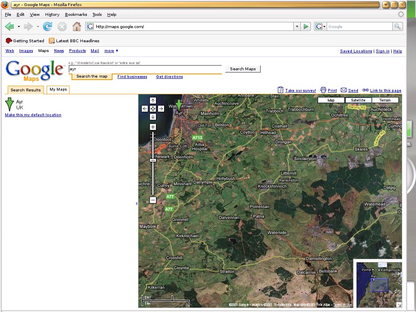Switch map view to Terrain mode

tap(385, 100)
